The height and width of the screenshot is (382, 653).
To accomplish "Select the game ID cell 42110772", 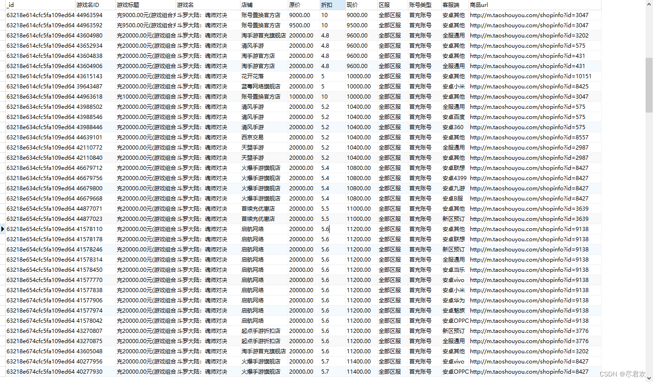I will point(95,148).
